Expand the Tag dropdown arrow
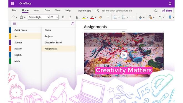Screen dimensions: 183x103 pos(154,17)
